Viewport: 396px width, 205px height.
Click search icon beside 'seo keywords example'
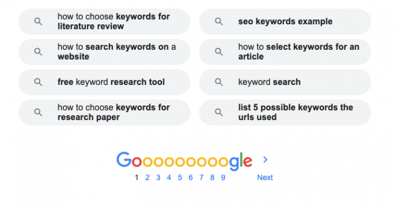[219, 22]
